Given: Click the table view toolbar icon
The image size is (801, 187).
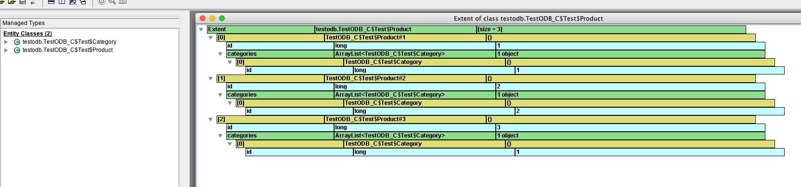Looking at the screenshot, I should click(x=123, y=2).
